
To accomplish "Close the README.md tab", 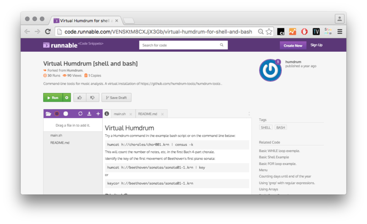I will [x=162, y=114].
